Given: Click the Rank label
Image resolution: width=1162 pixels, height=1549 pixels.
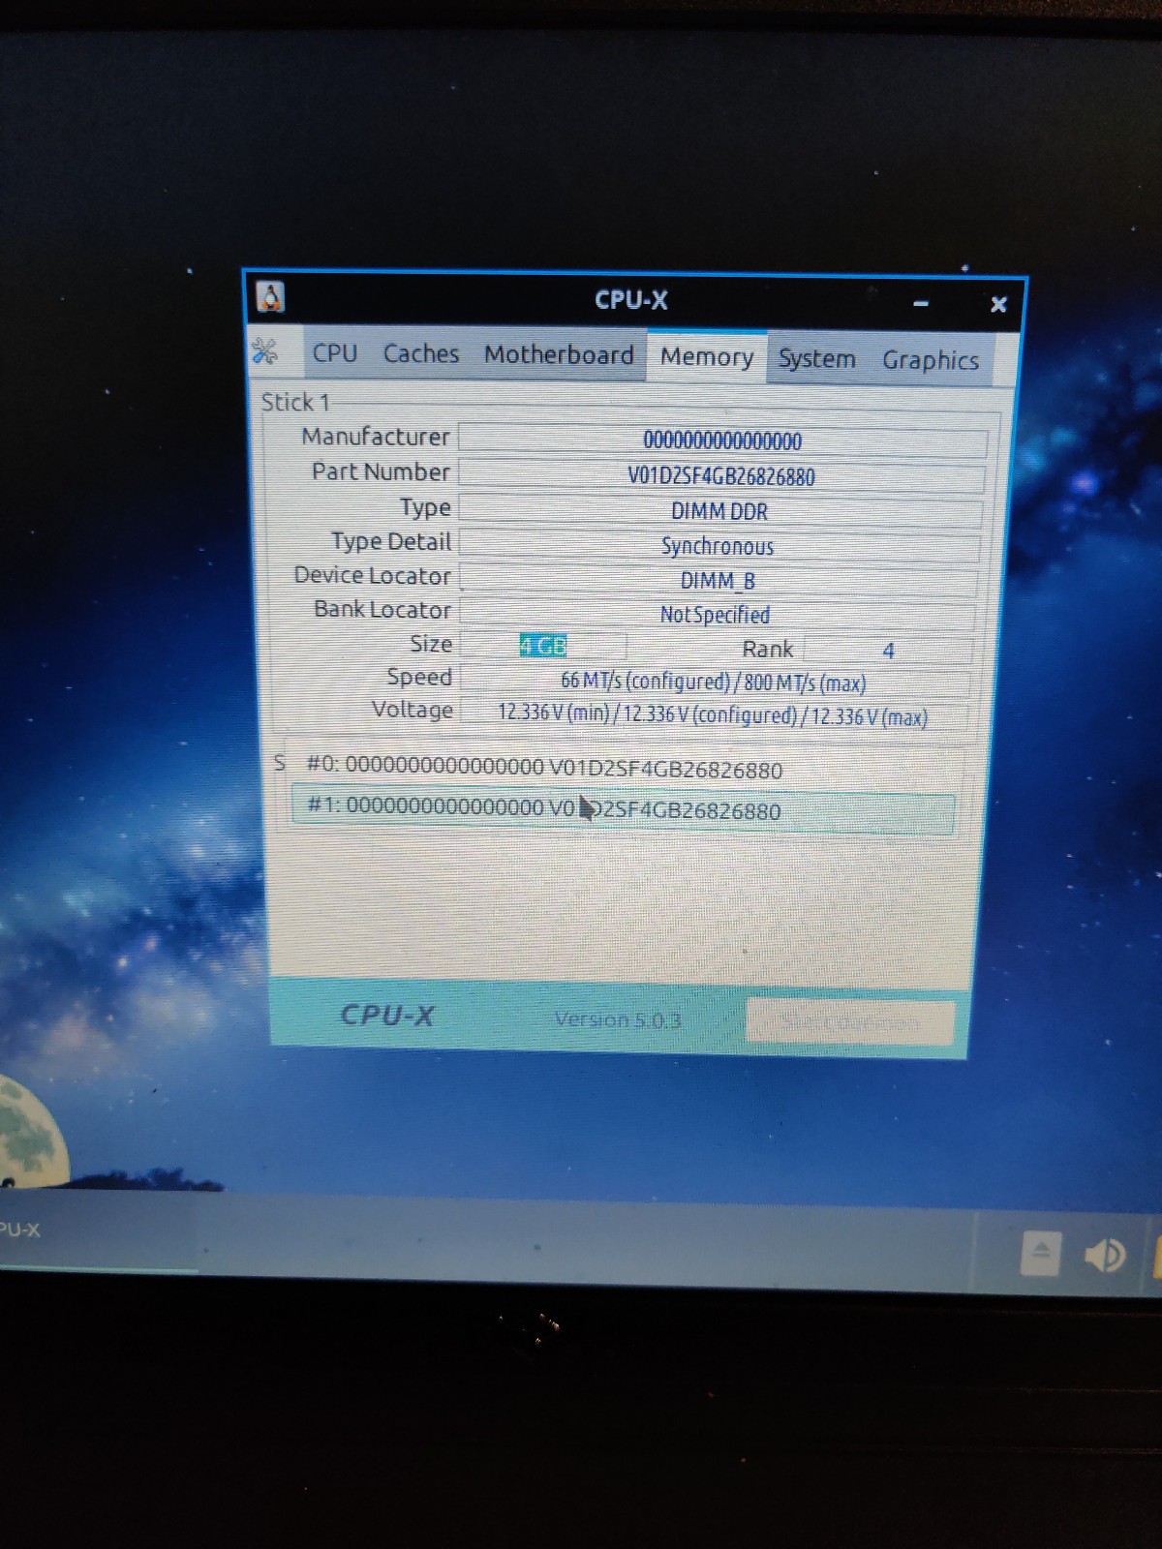Looking at the screenshot, I should (x=768, y=649).
